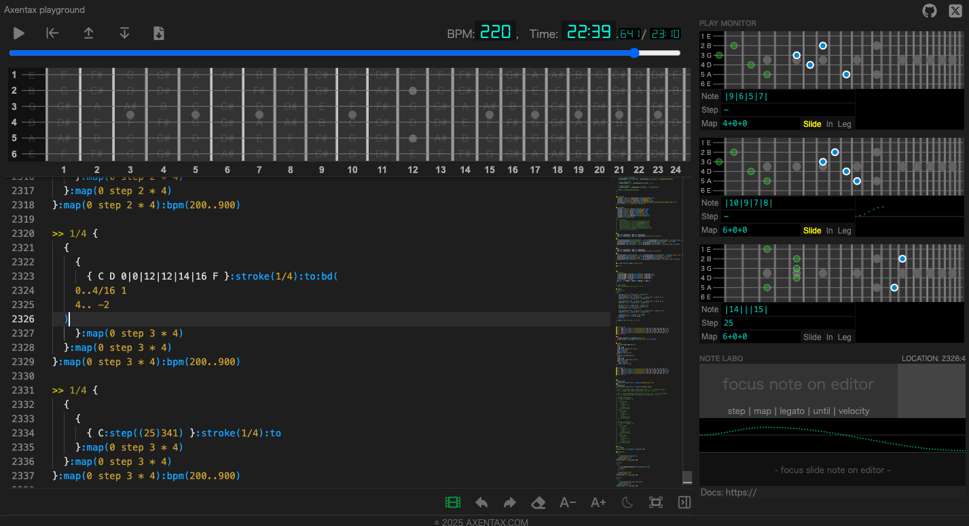Click fret number 12 on fretboard

pos(412,170)
